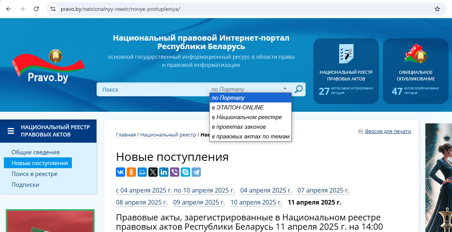Select 'в правовых актах по темам'
The image size is (452, 232).
coord(250,136)
